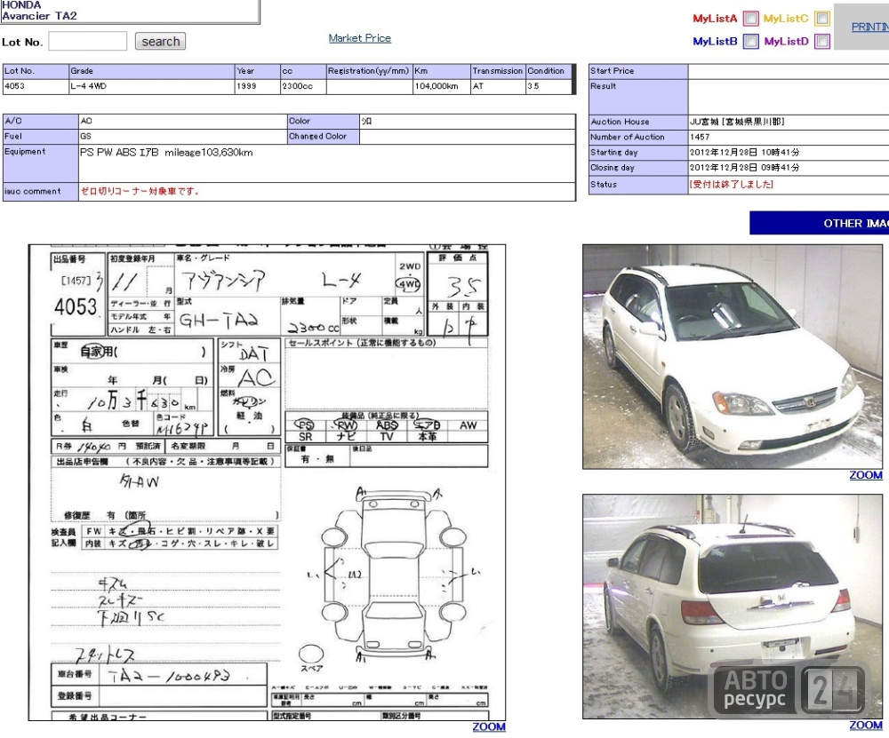The width and height of the screenshot is (889, 738).
Task: Click the Changed Color header cell
Action: (x=324, y=137)
